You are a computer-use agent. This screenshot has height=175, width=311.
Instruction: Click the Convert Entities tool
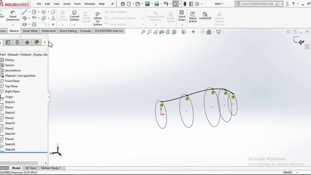(74, 16)
